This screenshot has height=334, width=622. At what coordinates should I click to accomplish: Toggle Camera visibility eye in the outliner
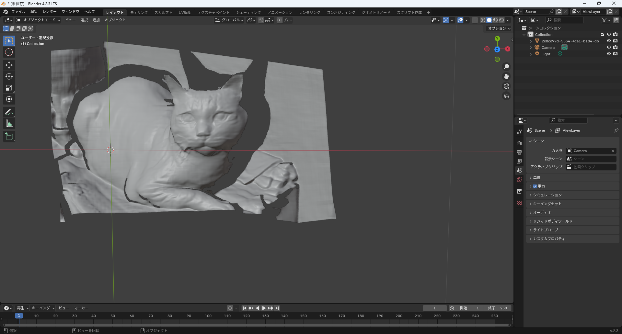(609, 48)
